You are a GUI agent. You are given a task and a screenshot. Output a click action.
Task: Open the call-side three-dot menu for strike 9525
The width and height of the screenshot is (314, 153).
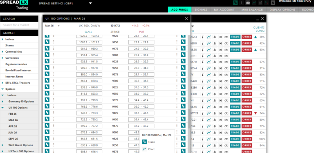click(54, 138)
